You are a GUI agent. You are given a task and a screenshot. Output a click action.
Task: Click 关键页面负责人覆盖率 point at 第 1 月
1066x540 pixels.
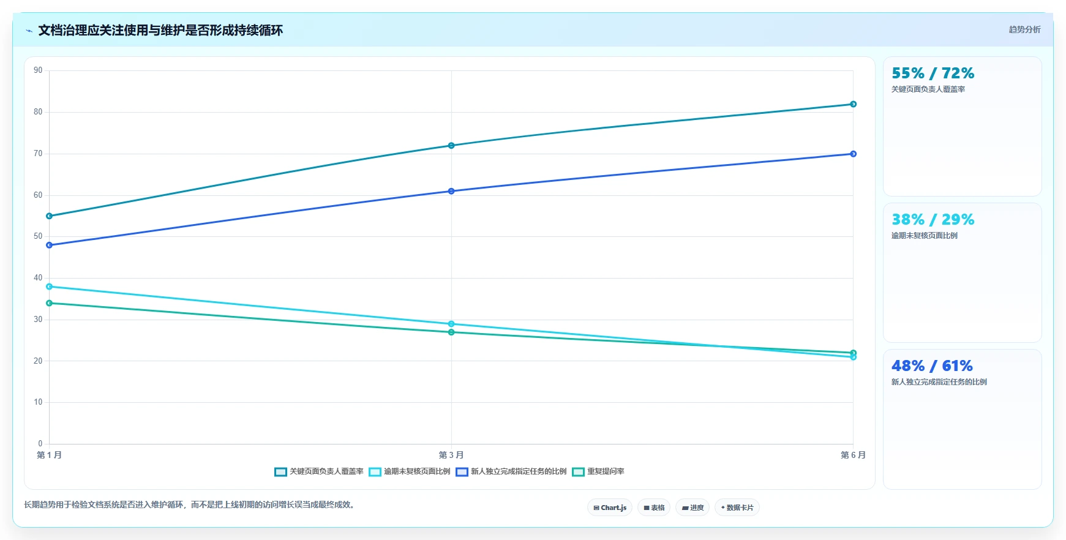pos(50,216)
